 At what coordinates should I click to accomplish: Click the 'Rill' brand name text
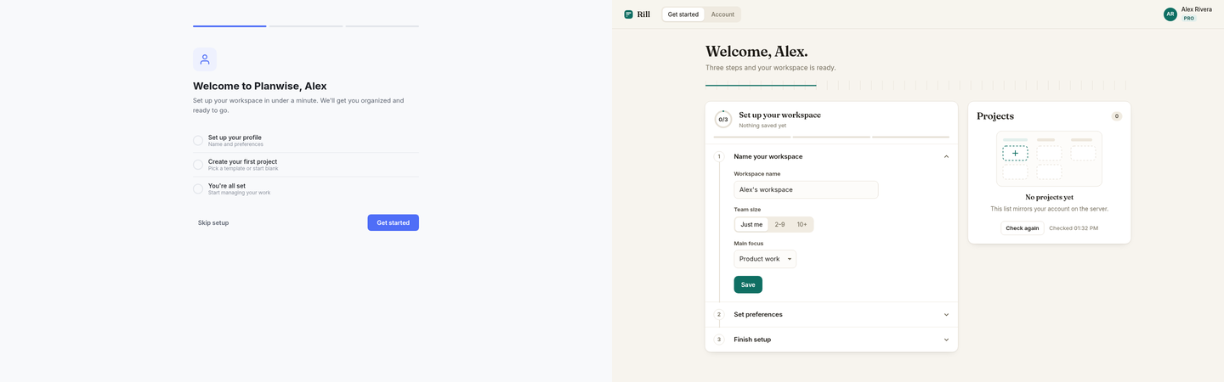click(x=643, y=14)
